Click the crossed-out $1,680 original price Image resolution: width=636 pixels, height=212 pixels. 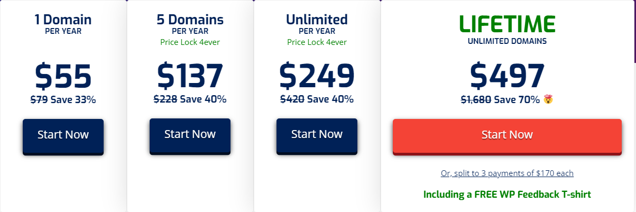tap(476, 99)
